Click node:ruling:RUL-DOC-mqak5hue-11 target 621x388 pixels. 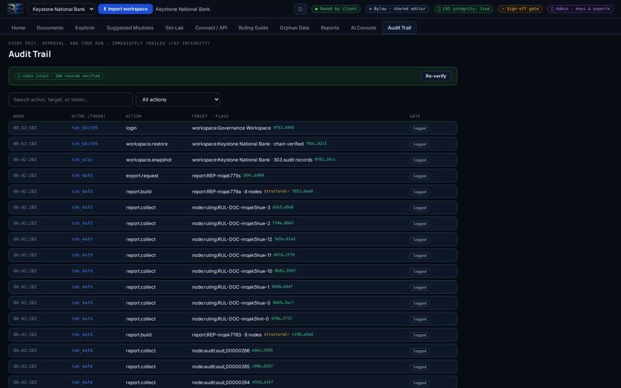(231, 255)
